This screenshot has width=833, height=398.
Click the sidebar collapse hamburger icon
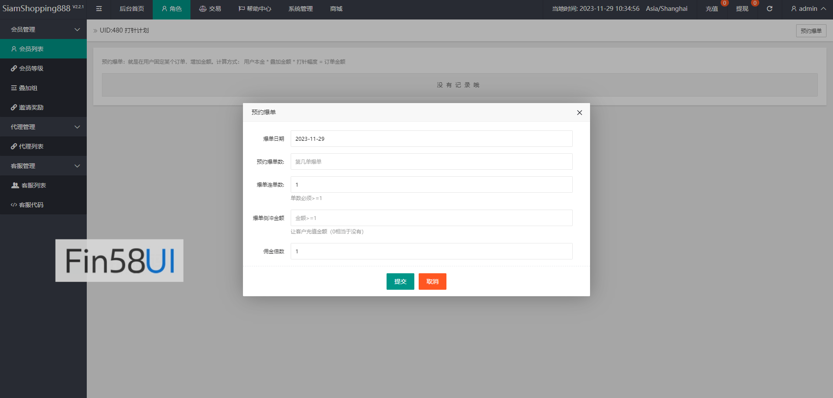coord(99,9)
